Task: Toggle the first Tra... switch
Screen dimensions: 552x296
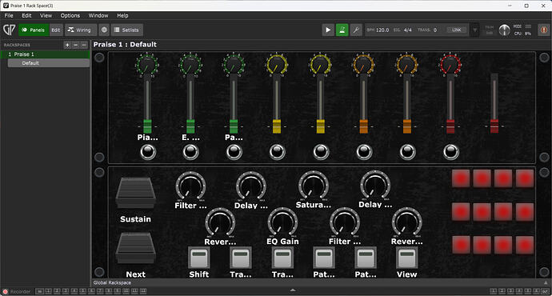Action: click(241, 258)
